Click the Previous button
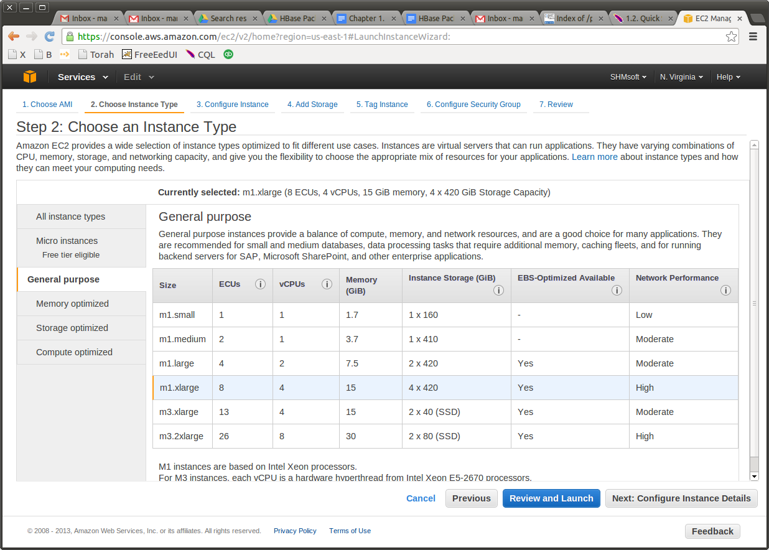 pos(472,498)
